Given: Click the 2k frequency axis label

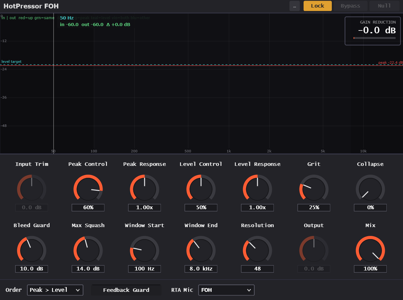Looking at the screenshot, I should [269, 151].
